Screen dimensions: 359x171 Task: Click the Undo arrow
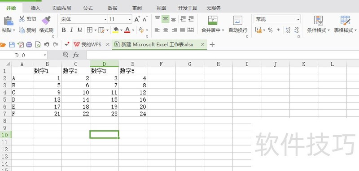pyautogui.click(x=47, y=44)
